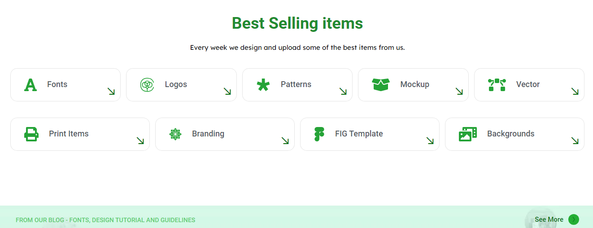The height and width of the screenshot is (228, 593).
Task: Click the See More link
Action: tap(549, 219)
